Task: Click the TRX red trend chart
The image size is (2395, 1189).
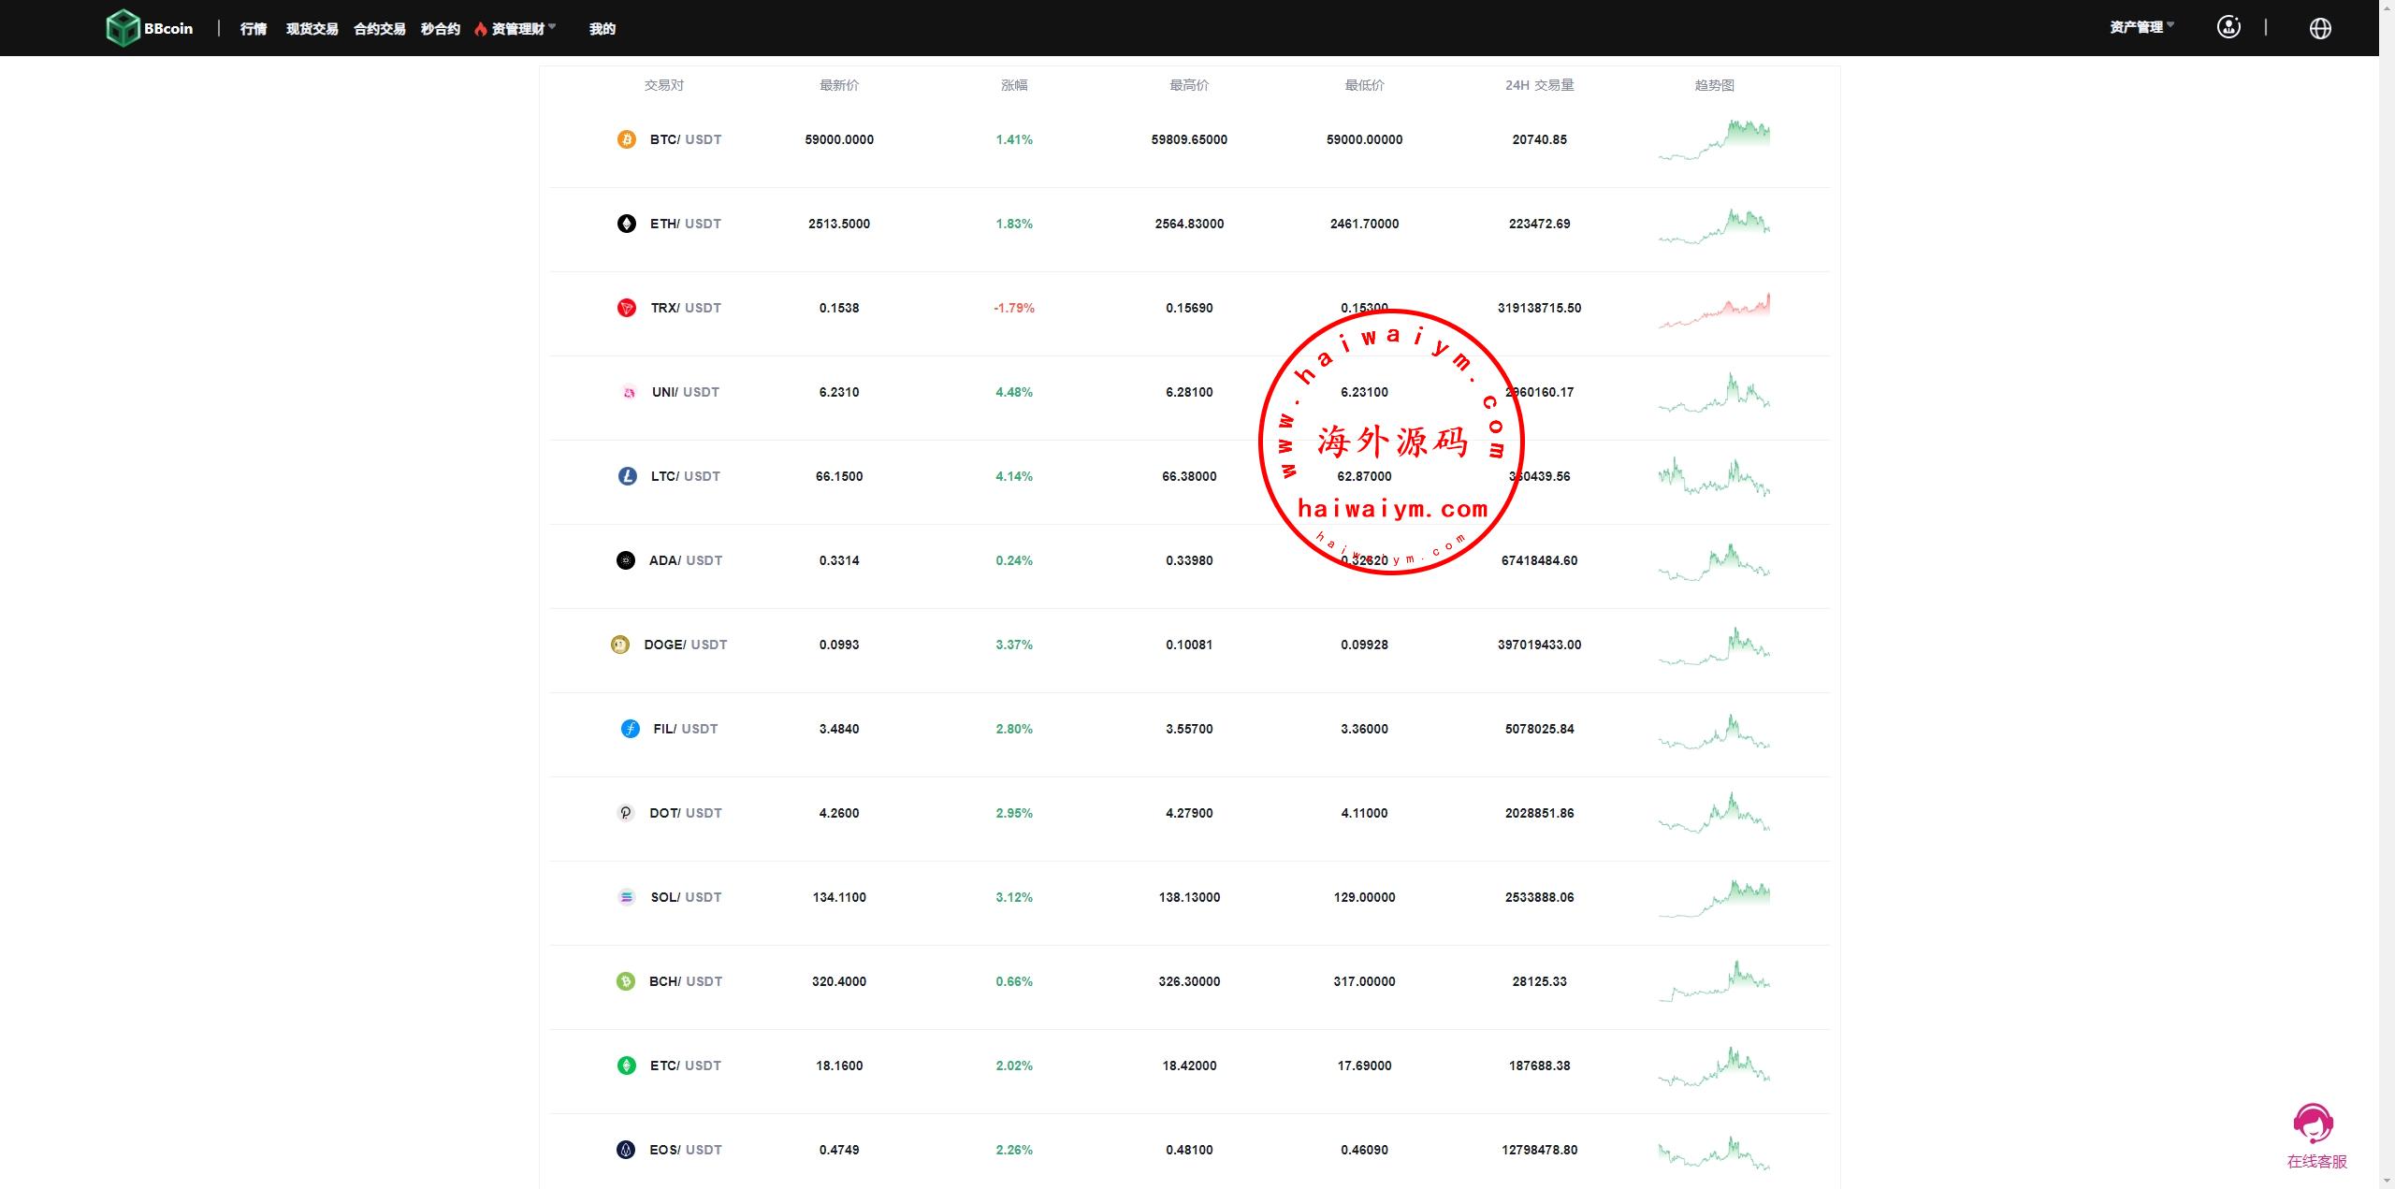Action: [x=1714, y=310]
